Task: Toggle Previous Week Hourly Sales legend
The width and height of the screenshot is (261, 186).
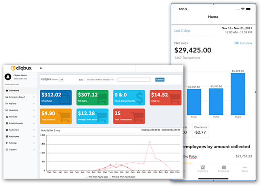Action: click(x=123, y=177)
